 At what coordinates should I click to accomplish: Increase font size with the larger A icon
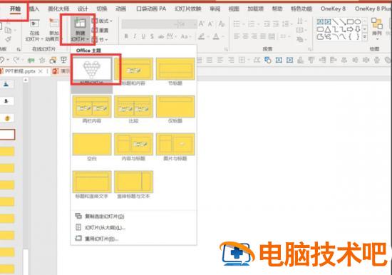[202, 24]
